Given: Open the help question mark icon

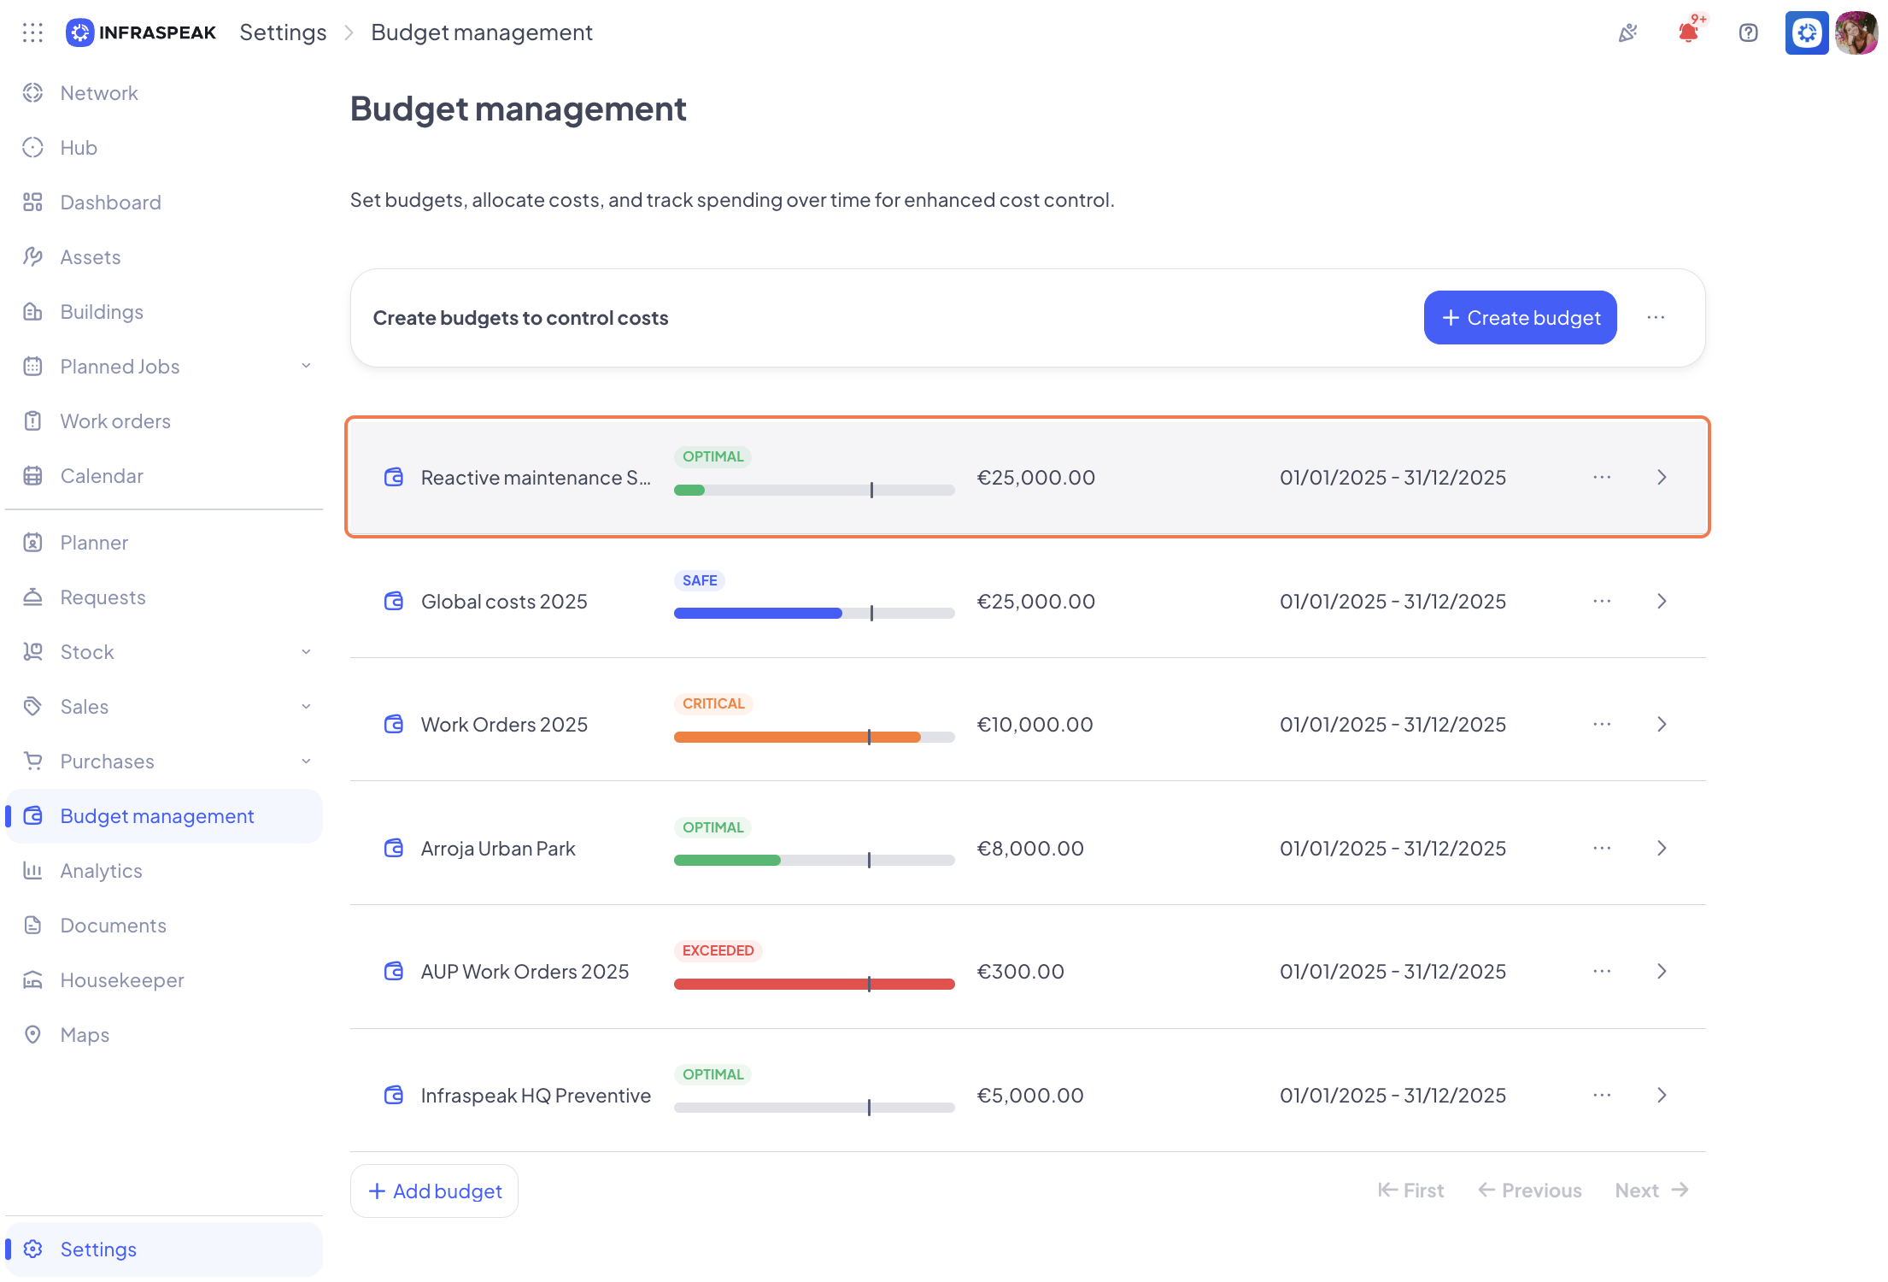Looking at the screenshot, I should (x=1748, y=32).
